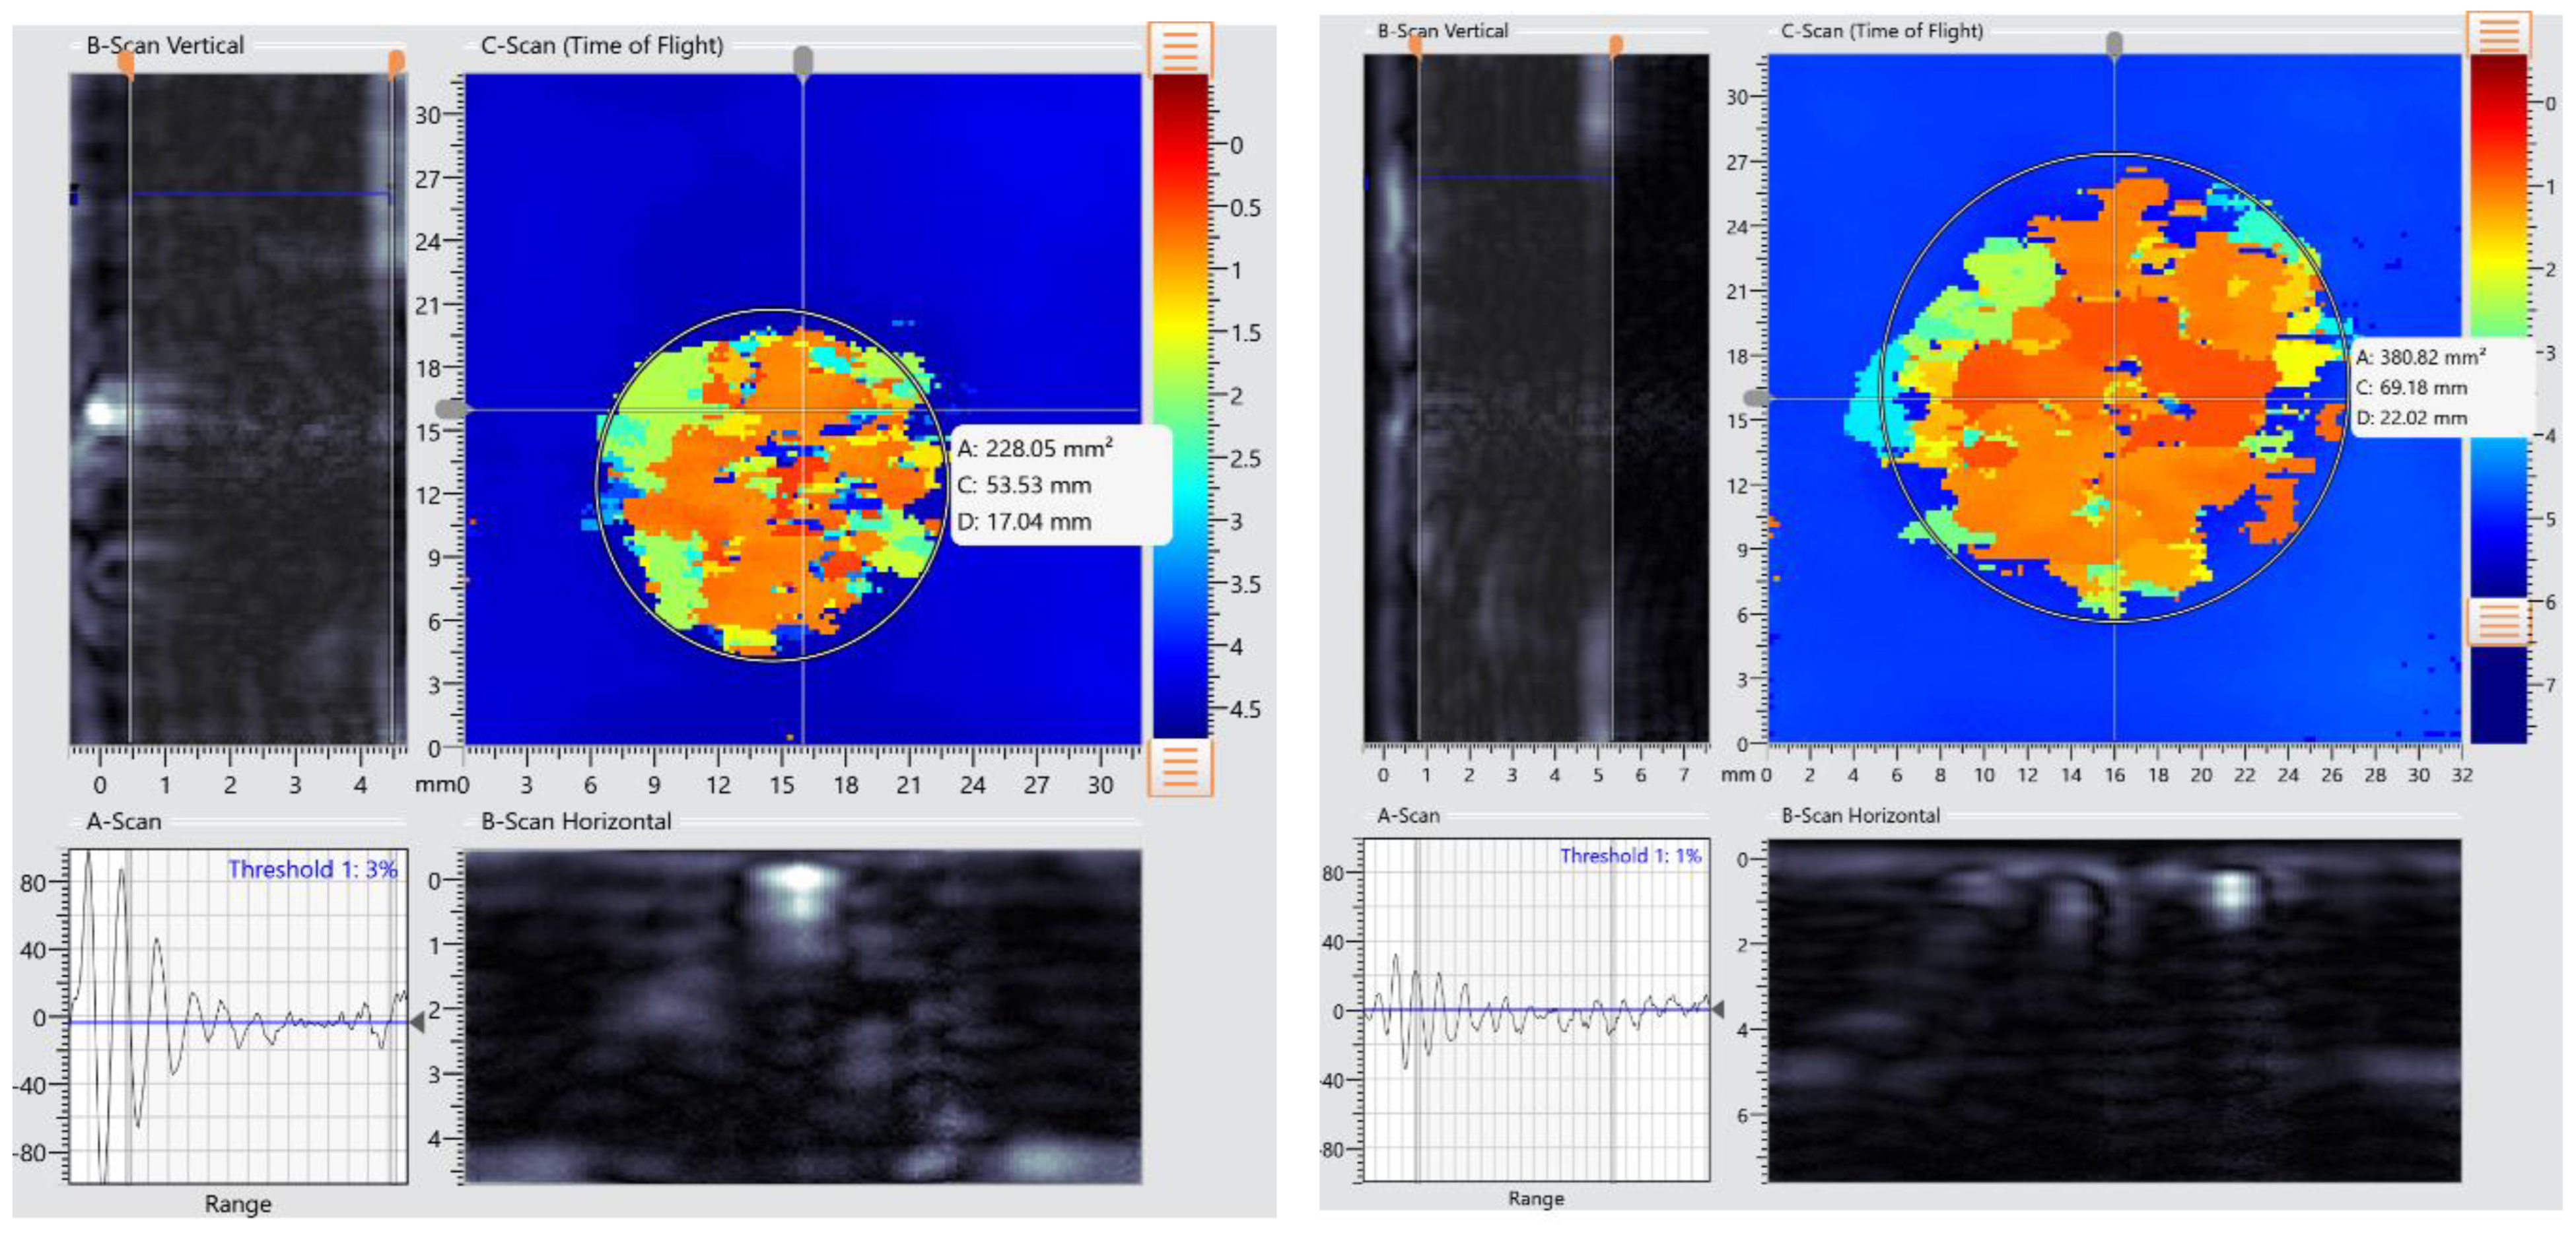Grab horizontal cursor handle on left C-Scan edge
This screenshot has width=2576, height=1233.
click(x=450, y=410)
